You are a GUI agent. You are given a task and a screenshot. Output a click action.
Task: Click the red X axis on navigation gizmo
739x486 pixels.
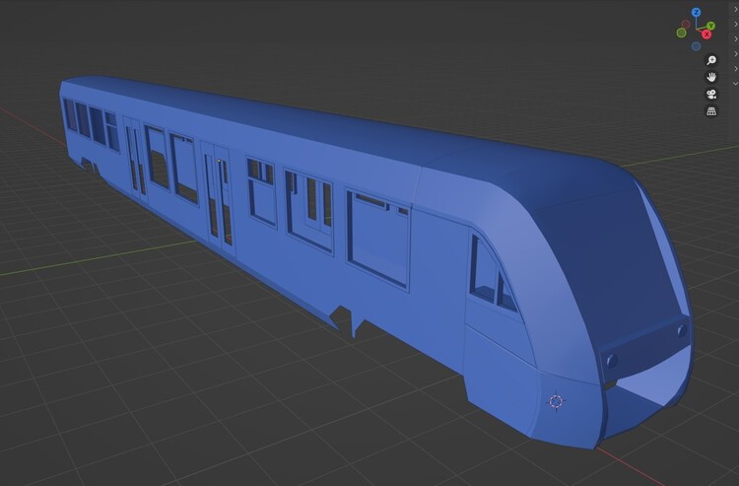pos(706,35)
